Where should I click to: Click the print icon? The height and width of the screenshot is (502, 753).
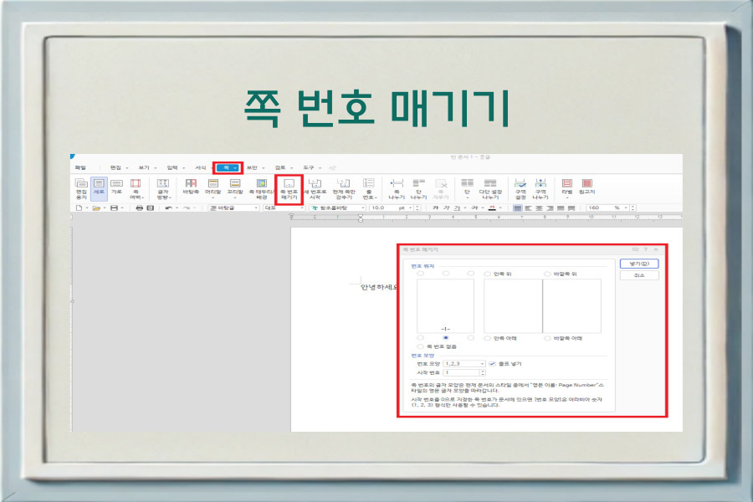(x=139, y=208)
